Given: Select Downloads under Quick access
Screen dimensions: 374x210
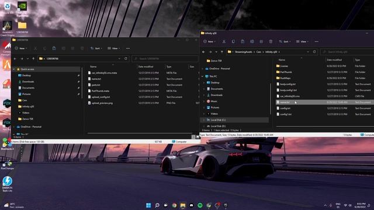Looking at the screenshot, I should [28, 82].
